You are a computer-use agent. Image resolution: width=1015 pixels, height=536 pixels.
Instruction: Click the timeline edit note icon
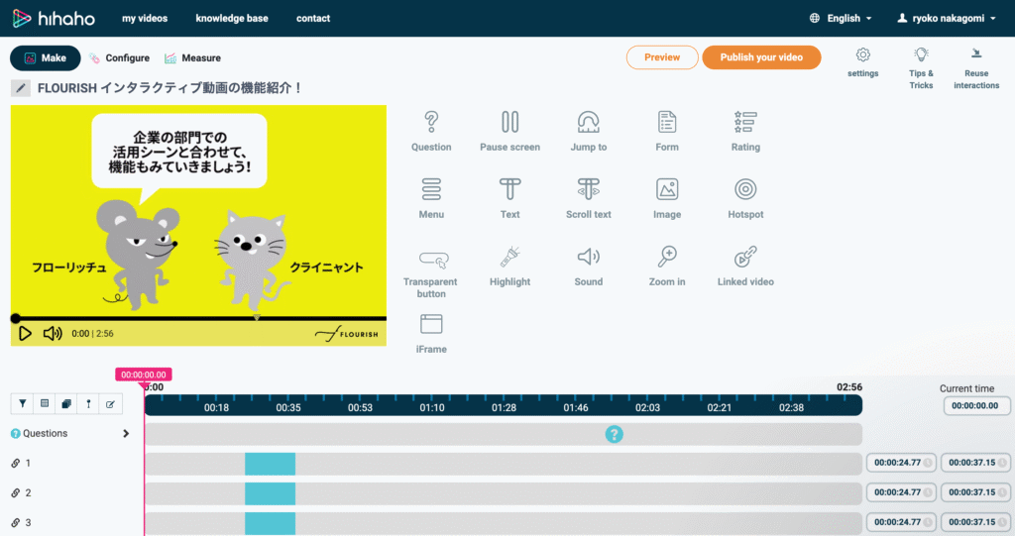pos(110,404)
